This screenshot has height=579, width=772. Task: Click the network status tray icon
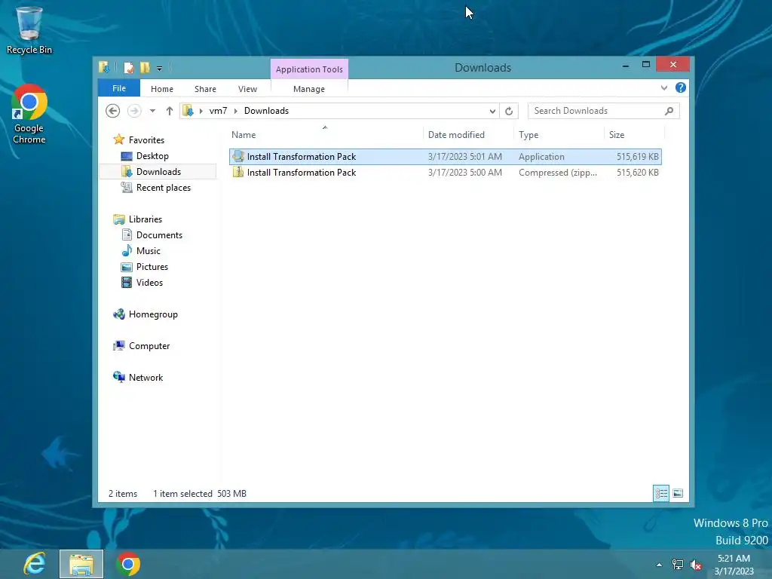(678, 565)
